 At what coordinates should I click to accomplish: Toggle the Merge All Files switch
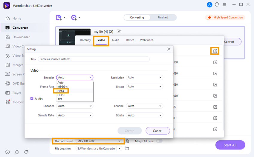click(159, 141)
